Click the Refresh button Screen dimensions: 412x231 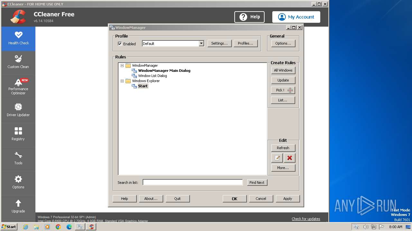pos(283,148)
